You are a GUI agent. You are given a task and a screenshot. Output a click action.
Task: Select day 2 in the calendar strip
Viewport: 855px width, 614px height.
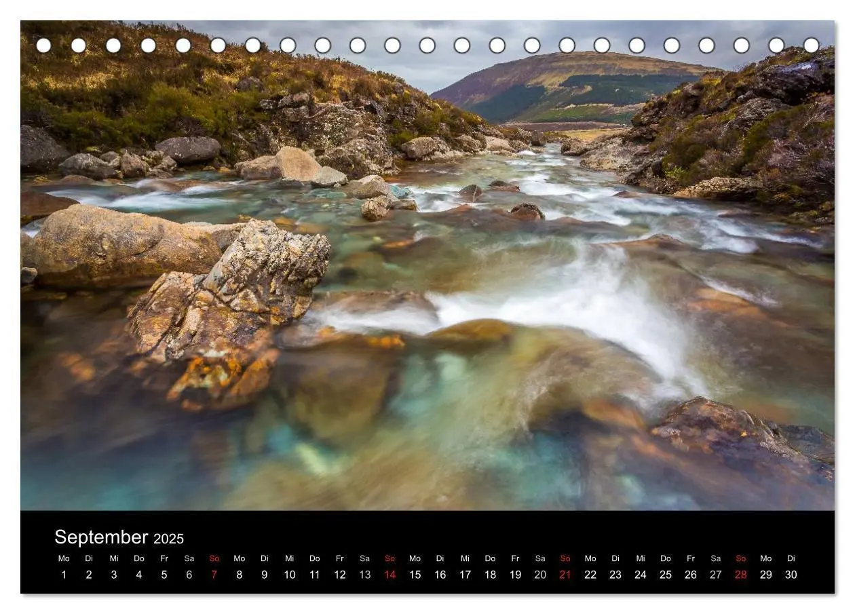[89, 575]
